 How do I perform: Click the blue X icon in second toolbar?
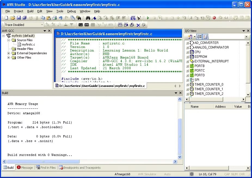click(138, 25)
